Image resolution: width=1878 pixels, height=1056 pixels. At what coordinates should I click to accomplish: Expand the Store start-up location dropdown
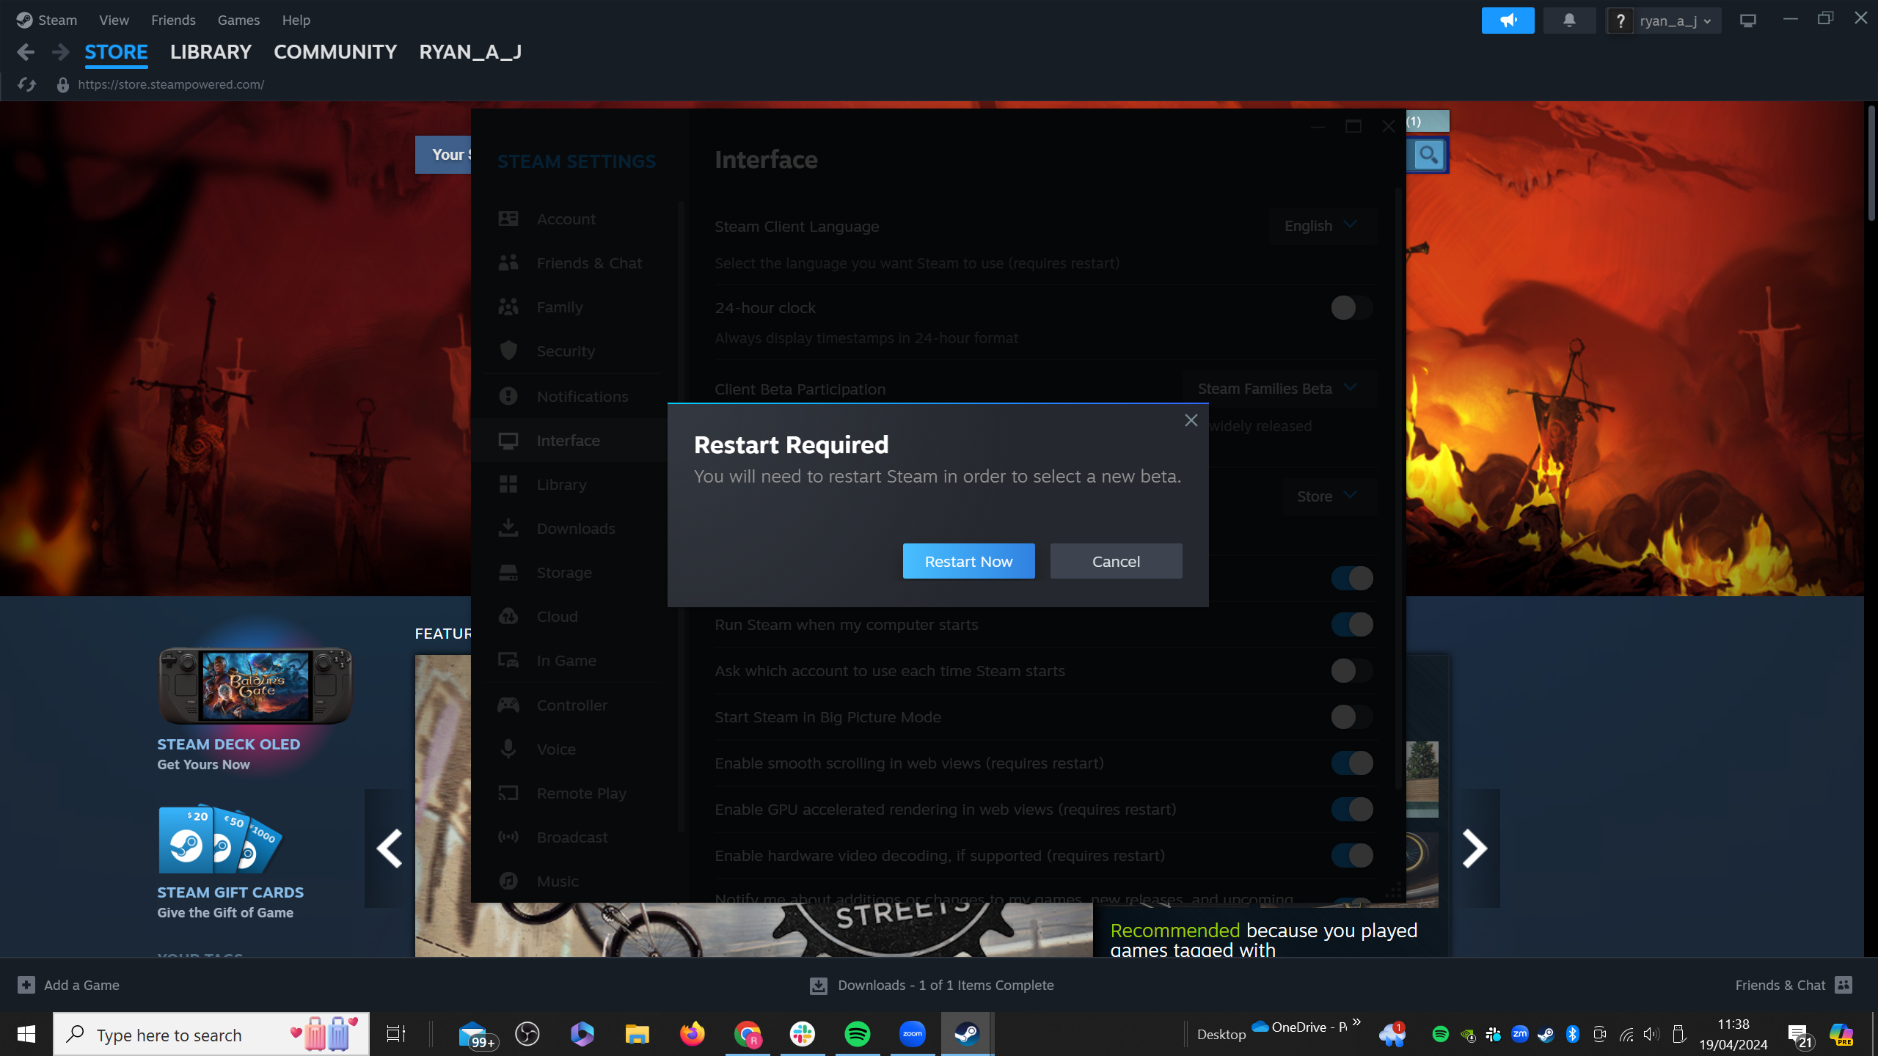coord(1329,496)
